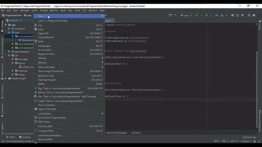Viewport: 262px width, 147px height.
Task: Click the Search Everywhere magnifier icon
Action: (x=249, y=15)
